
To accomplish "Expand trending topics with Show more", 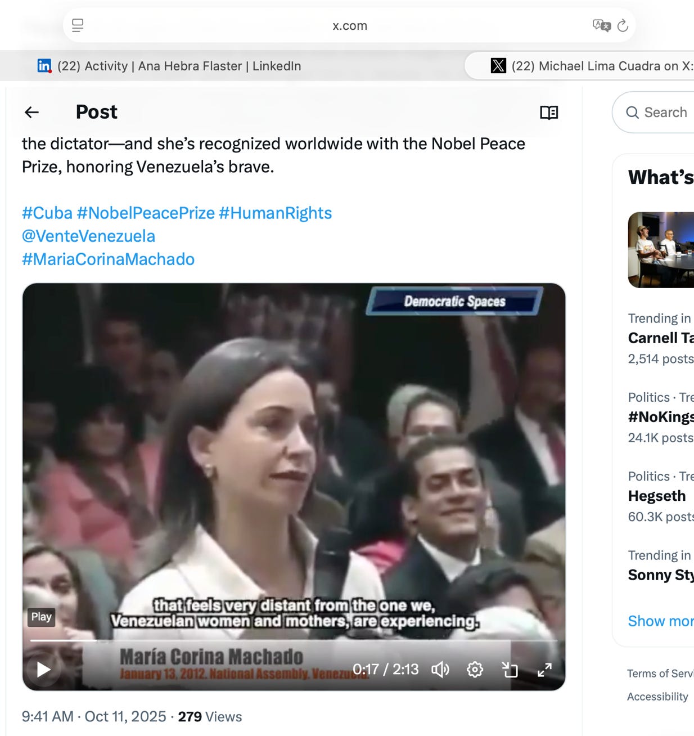I will tap(661, 621).
